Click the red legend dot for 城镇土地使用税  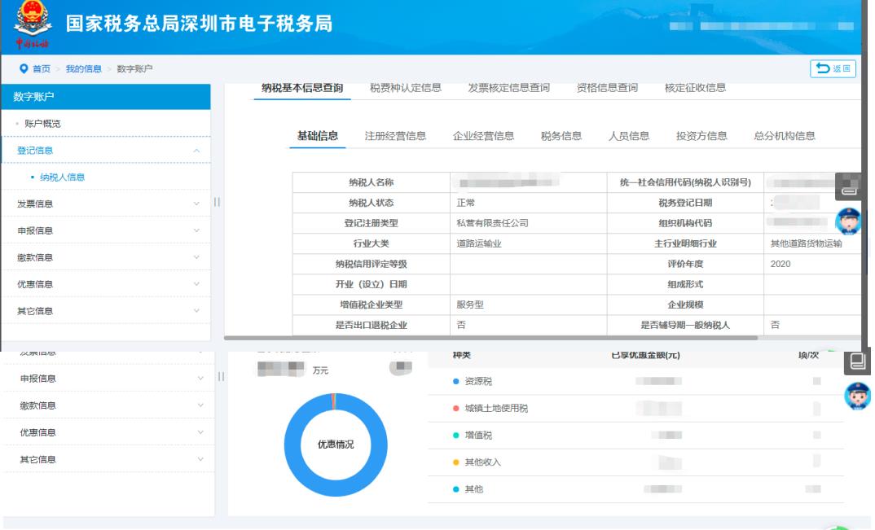point(455,409)
